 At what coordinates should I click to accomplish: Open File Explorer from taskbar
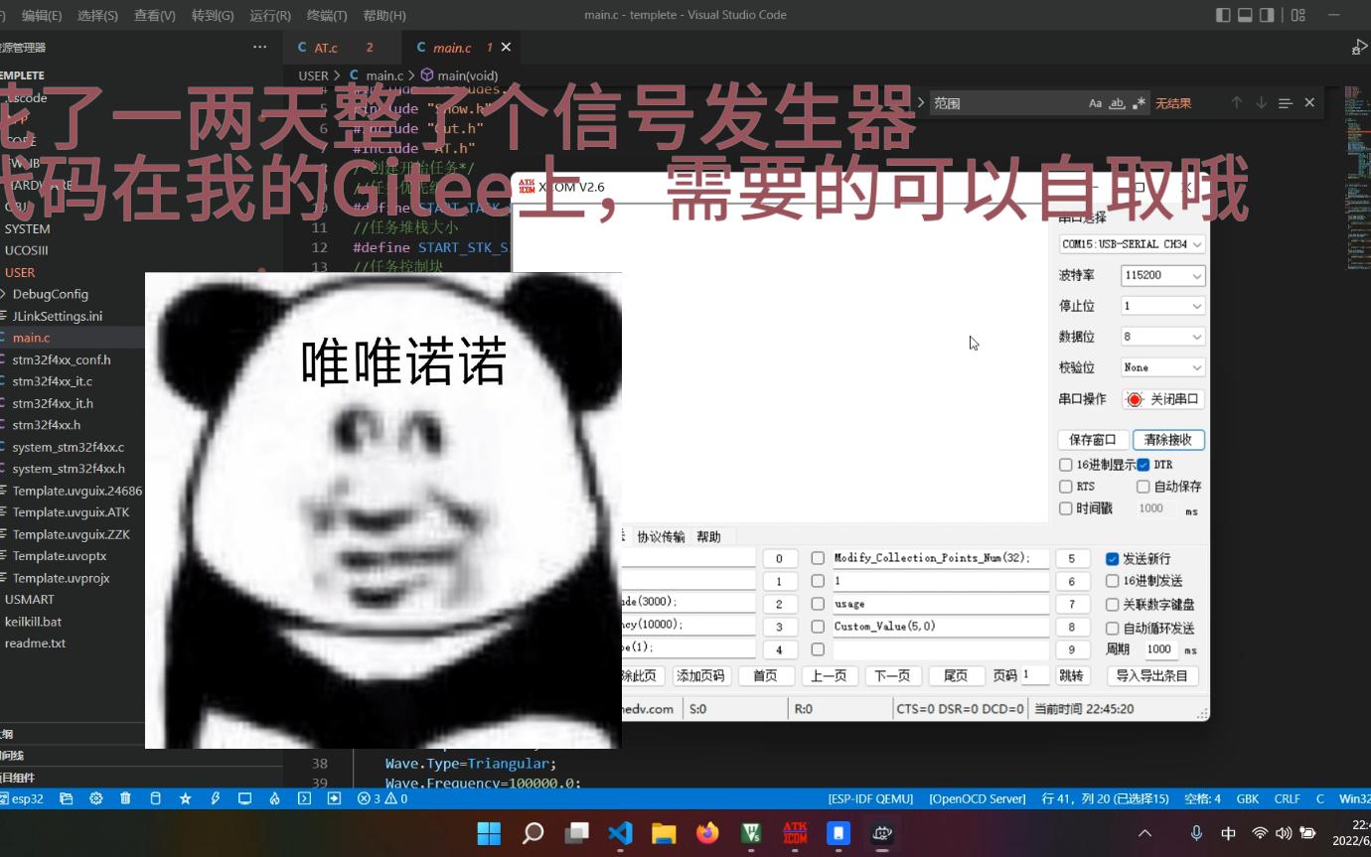pyautogui.click(x=664, y=832)
